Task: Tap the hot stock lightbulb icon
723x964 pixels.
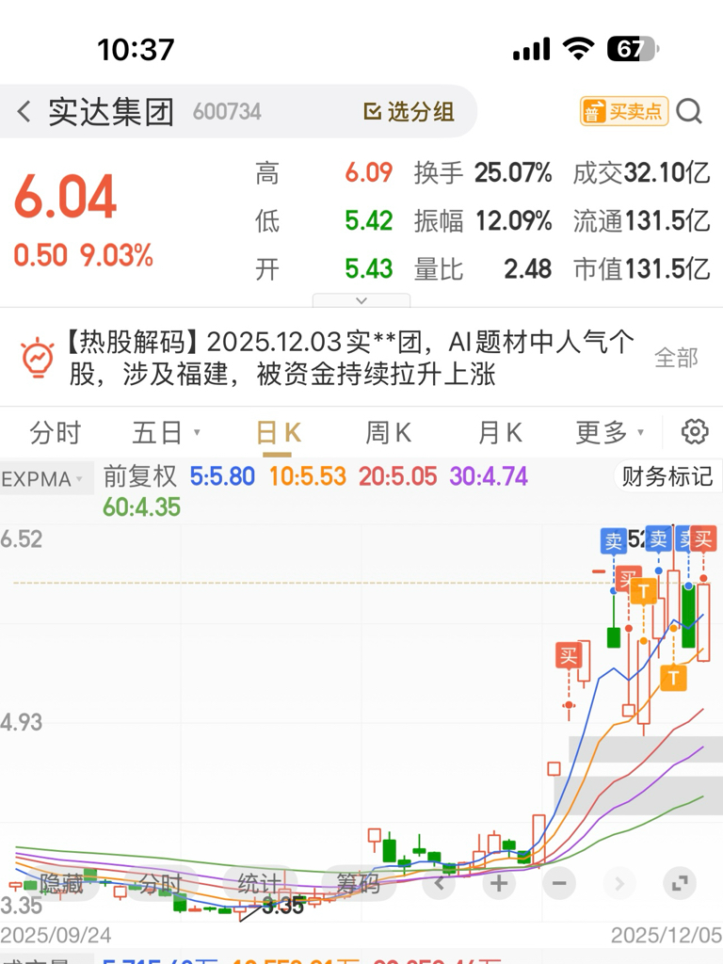Action: click(x=38, y=357)
